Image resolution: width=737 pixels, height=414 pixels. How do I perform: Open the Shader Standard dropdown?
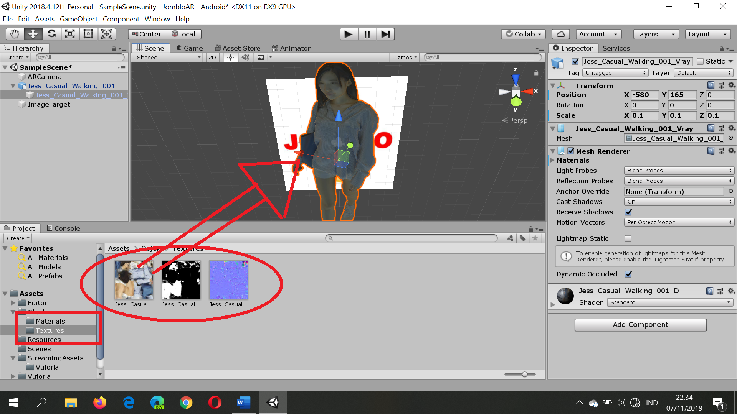(669, 302)
